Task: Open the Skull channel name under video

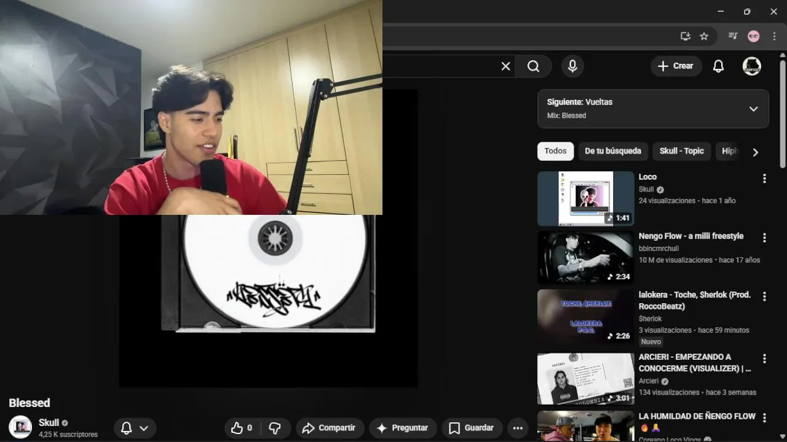Action: pos(49,422)
